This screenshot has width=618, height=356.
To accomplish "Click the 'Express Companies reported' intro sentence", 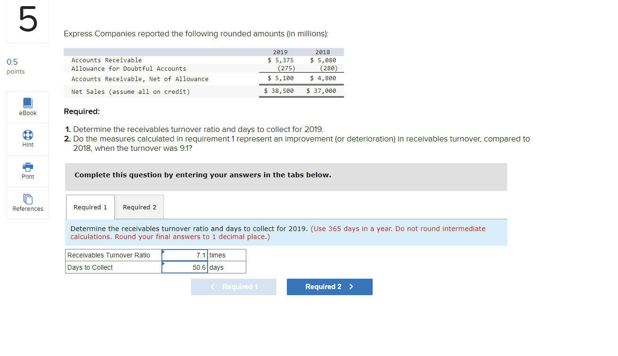I will (x=196, y=34).
